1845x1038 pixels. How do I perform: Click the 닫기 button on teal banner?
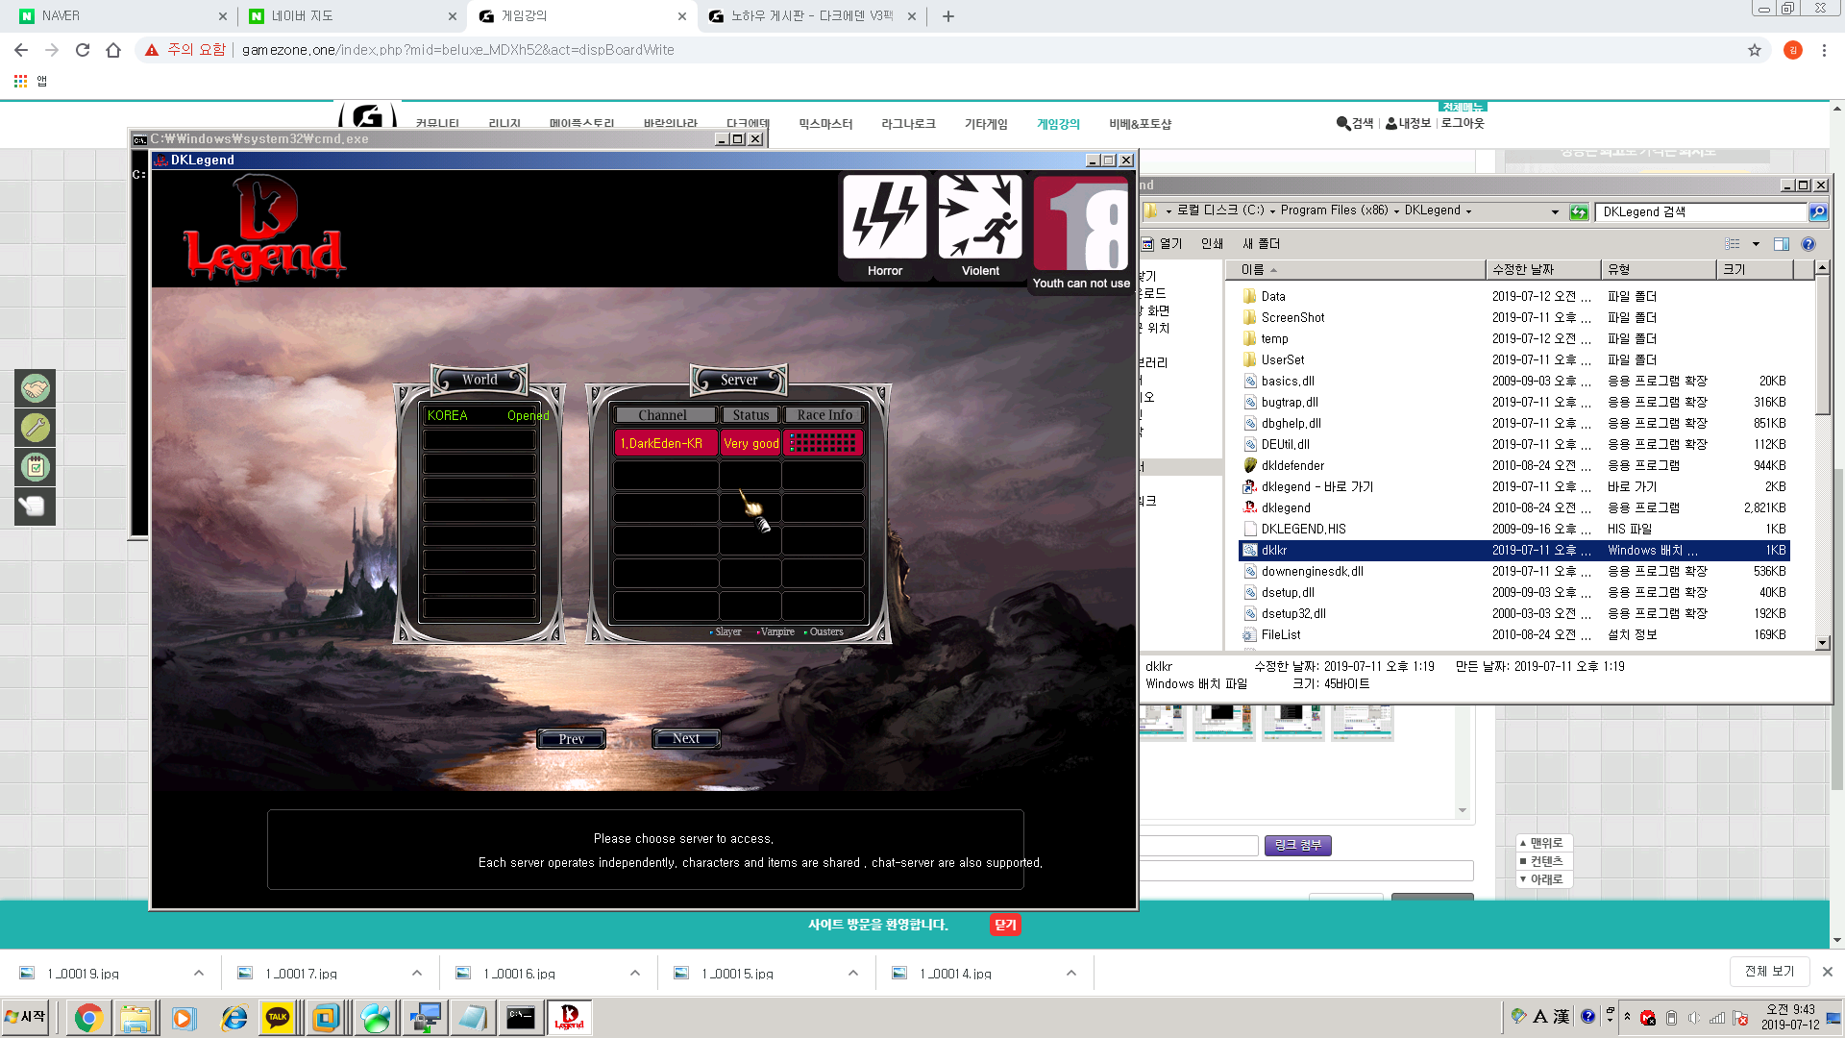1005,925
